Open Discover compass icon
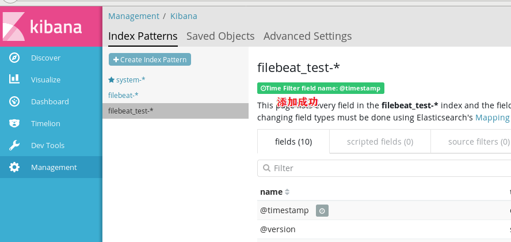 click(14, 58)
